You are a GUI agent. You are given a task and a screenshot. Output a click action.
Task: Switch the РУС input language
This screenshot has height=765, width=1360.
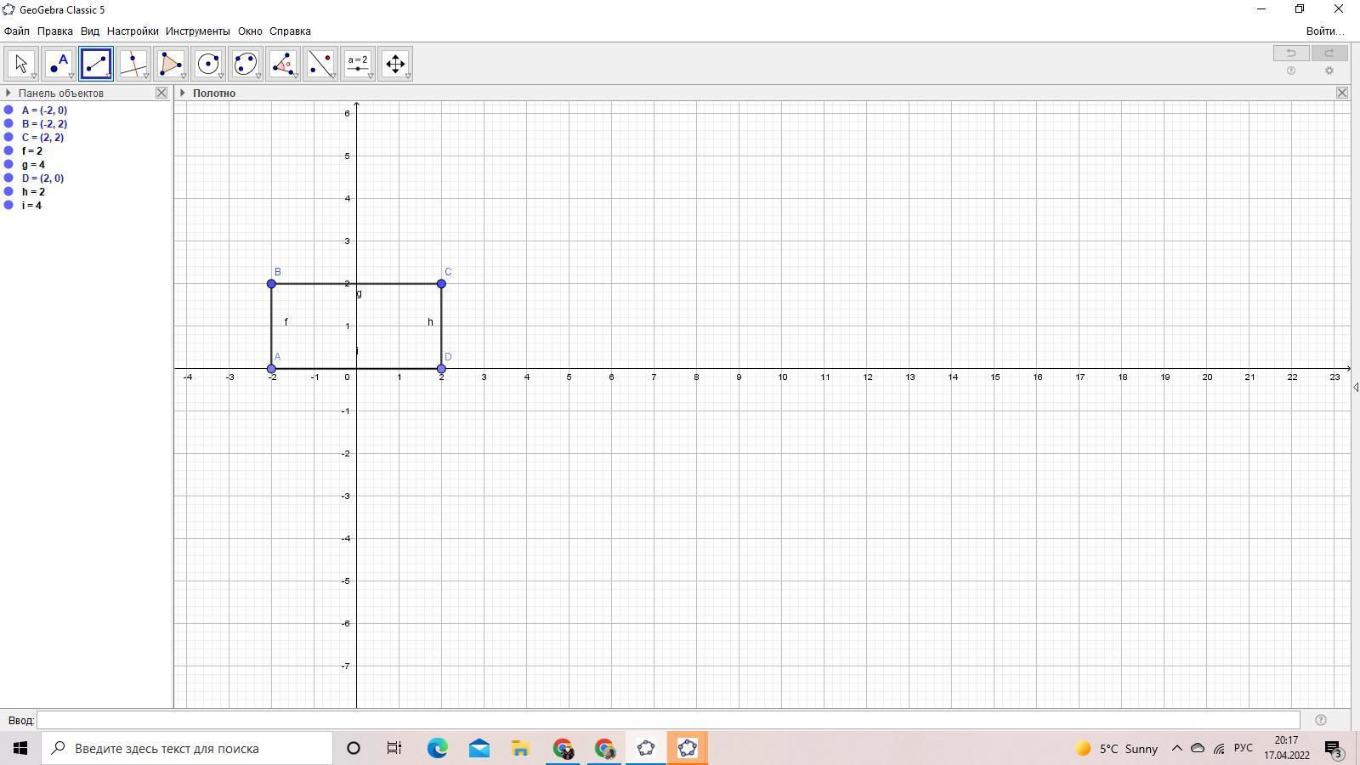1244,748
